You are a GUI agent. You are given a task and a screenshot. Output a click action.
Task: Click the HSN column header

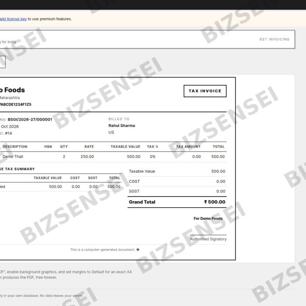[48, 146]
